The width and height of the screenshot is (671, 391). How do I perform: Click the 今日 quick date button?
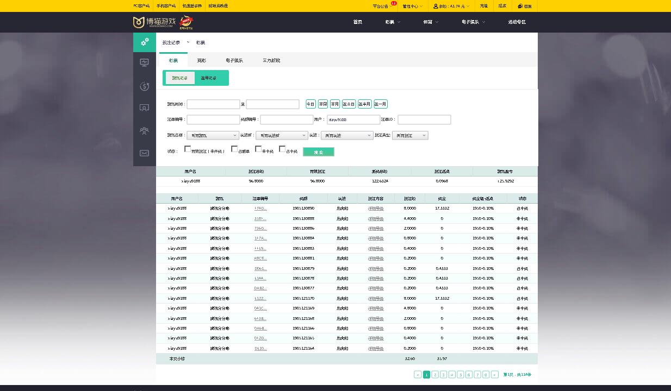pyautogui.click(x=310, y=104)
